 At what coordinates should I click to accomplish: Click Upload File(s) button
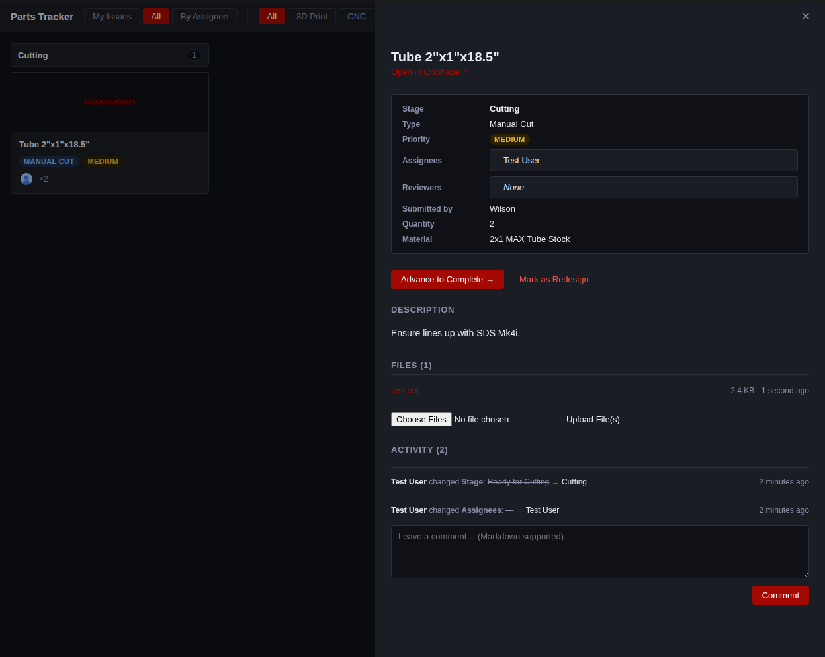[x=593, y=419]
